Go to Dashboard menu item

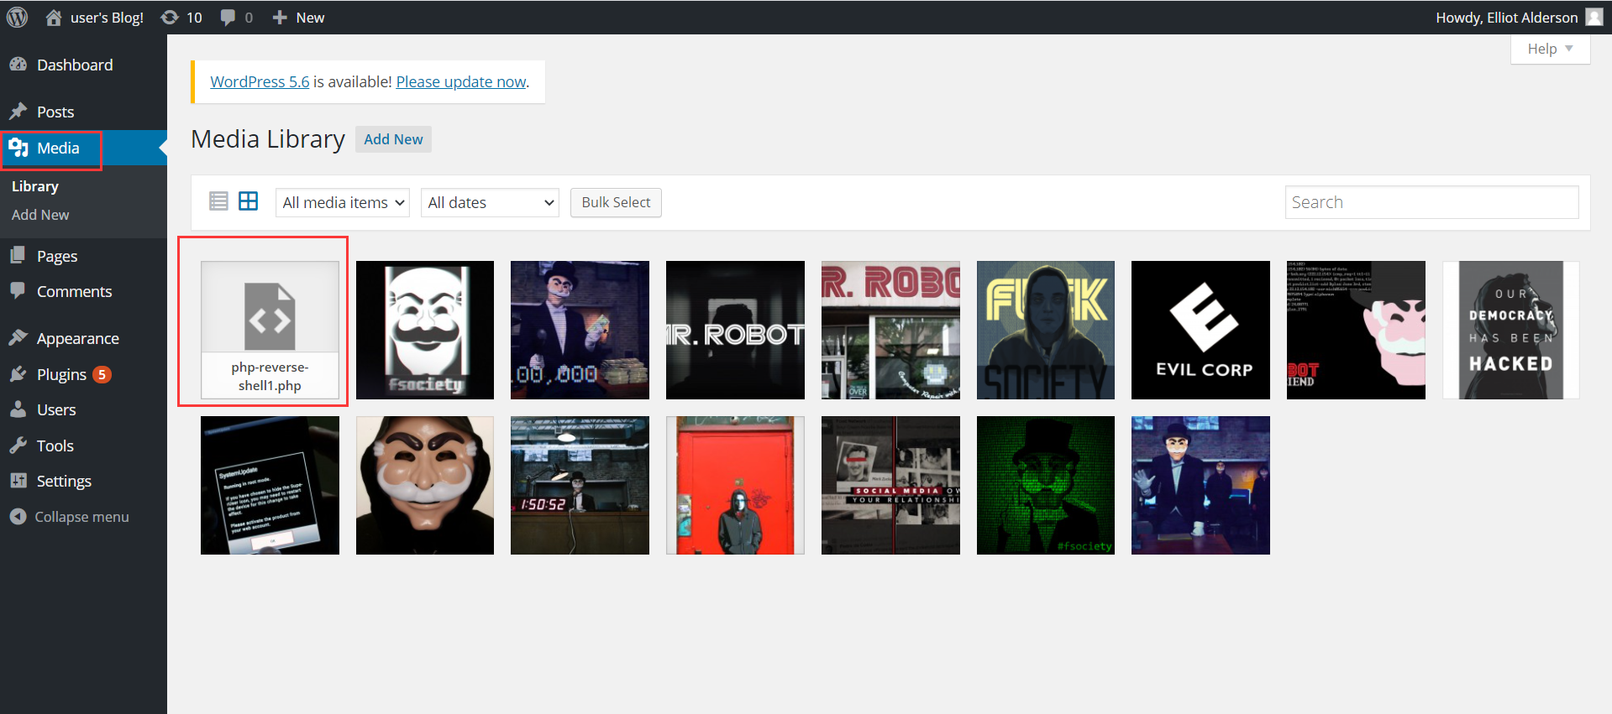[x=75, y=65]
